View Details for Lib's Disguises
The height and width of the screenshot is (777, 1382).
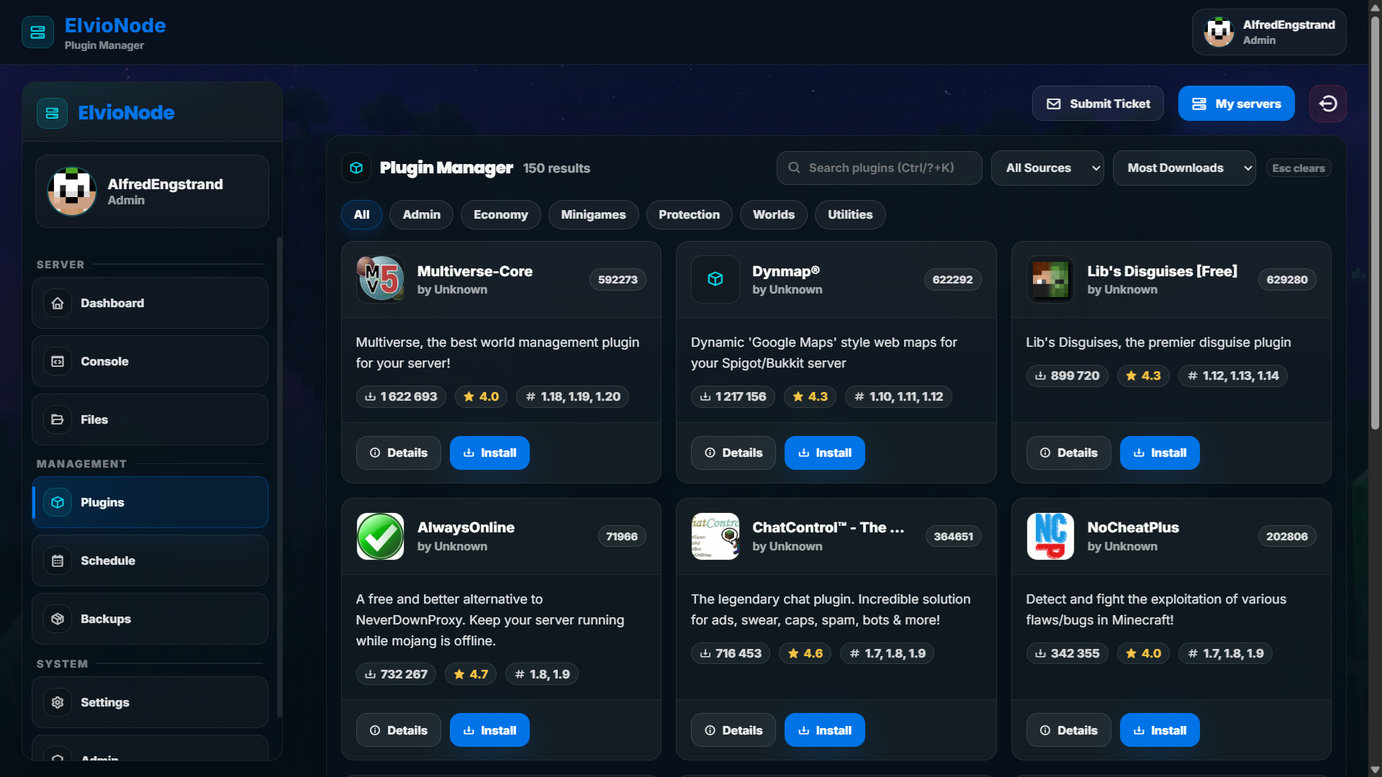pos(1069,453)
